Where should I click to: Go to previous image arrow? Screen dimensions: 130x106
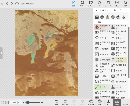coord(7,4)
